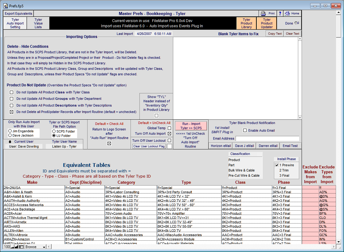Image resolution: width=344 pixels, height=252 pixels.
Task: Click the Home house icon
Action: [x=287, y=13]
